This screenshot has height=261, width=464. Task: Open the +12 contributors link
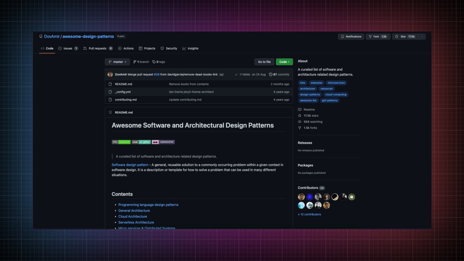click(309, 214)
